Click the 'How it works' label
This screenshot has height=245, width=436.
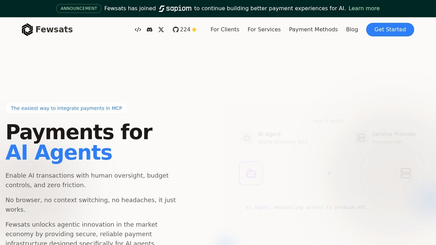pos(328,121)
